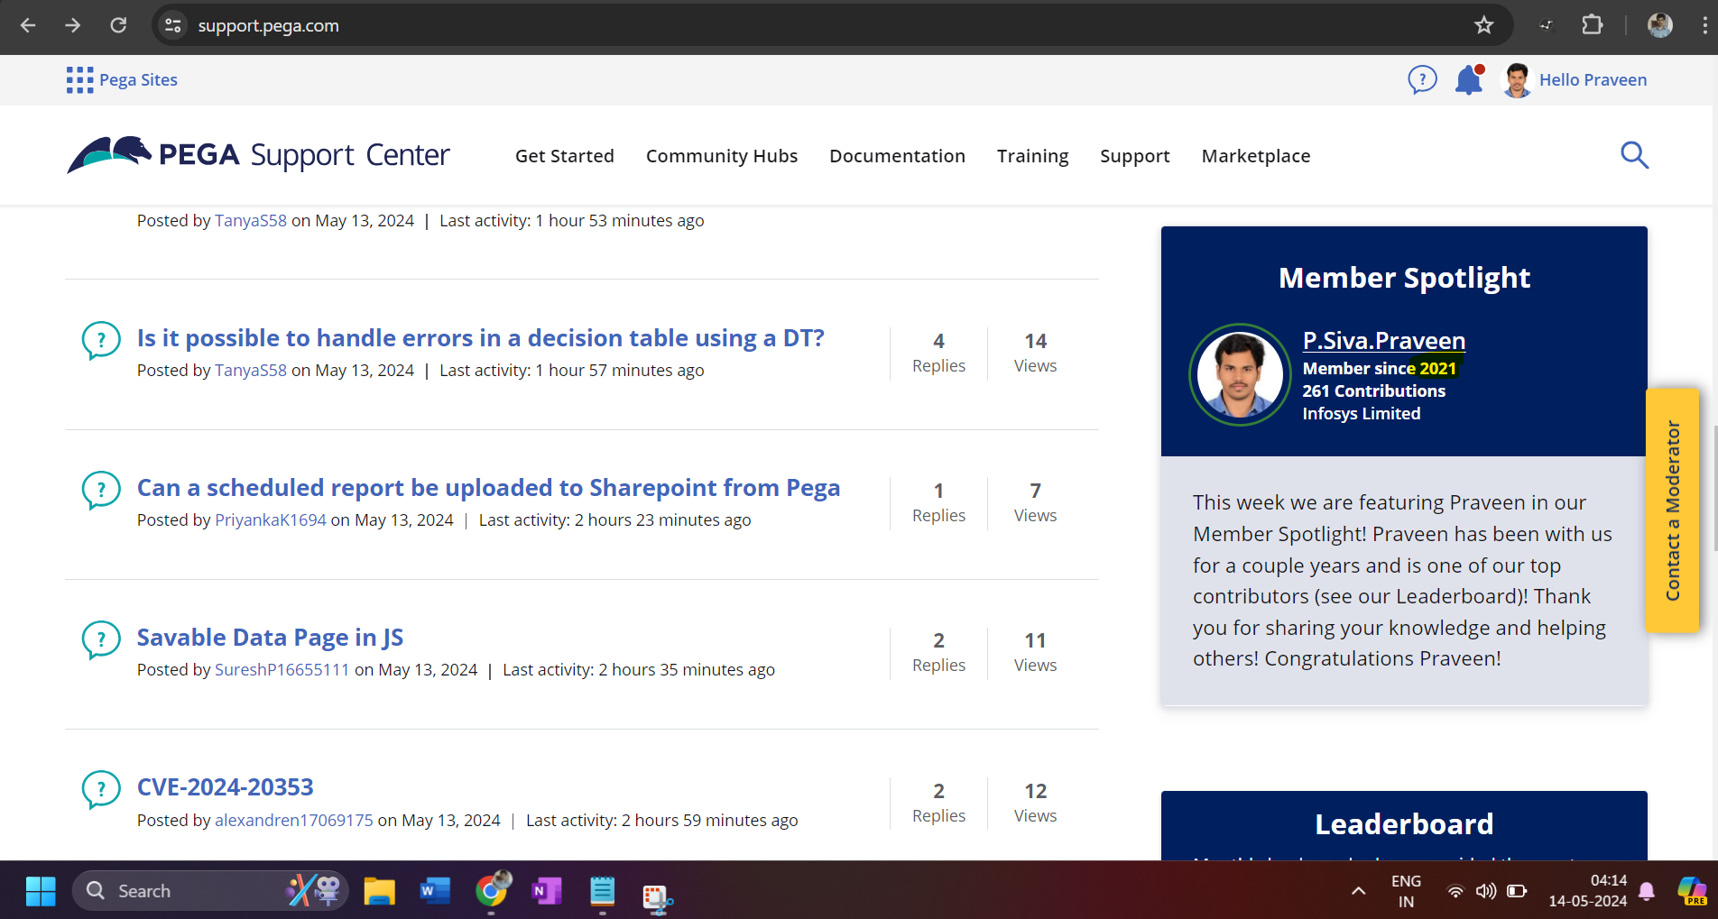
Task: Reload the support.pega.com page
Action: point(118,25)
